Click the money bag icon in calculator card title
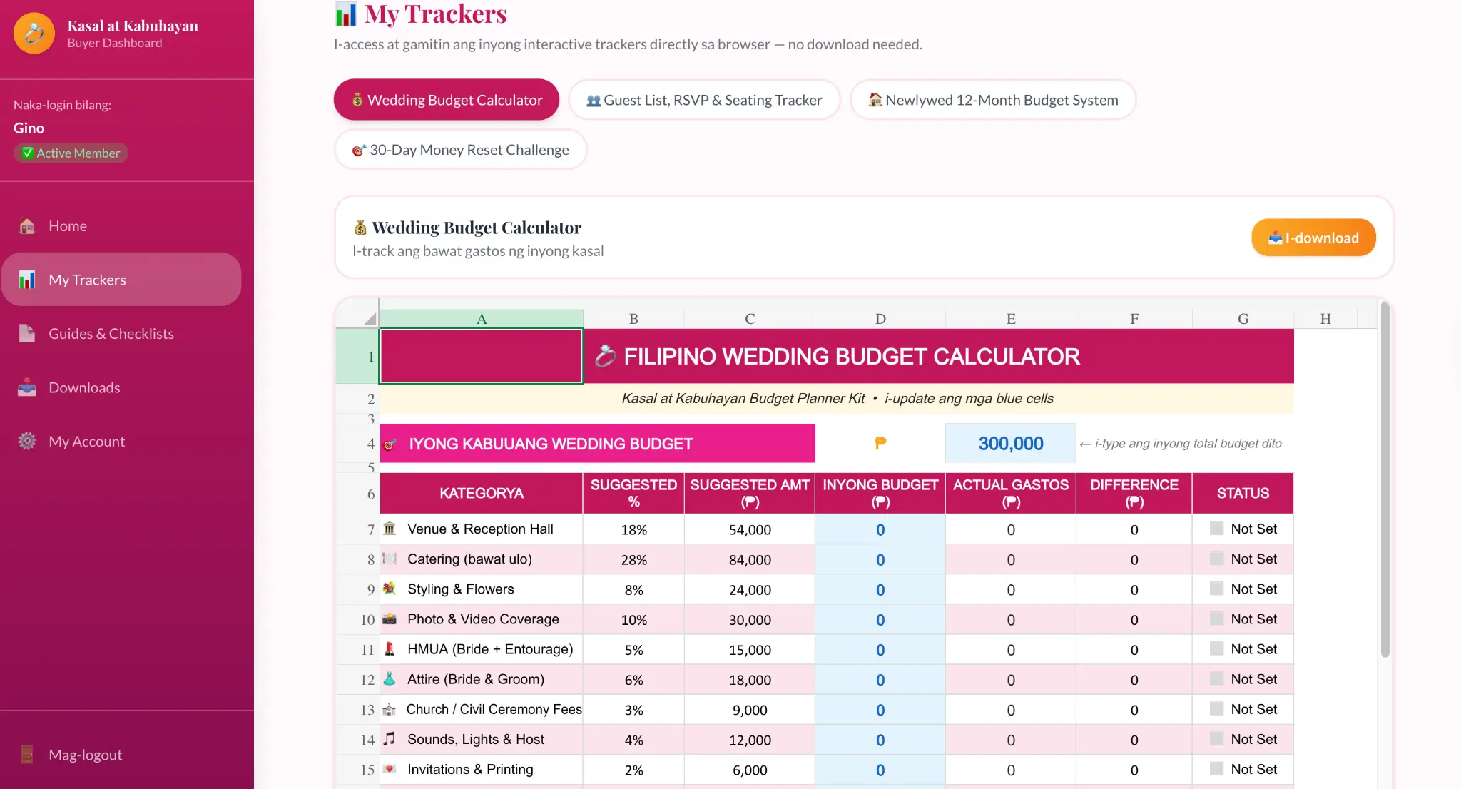 point(360,228)
